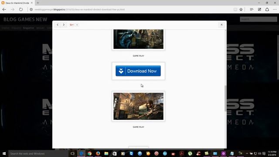
Task: Open Edge more actions menu
Action: coord(275,10)
